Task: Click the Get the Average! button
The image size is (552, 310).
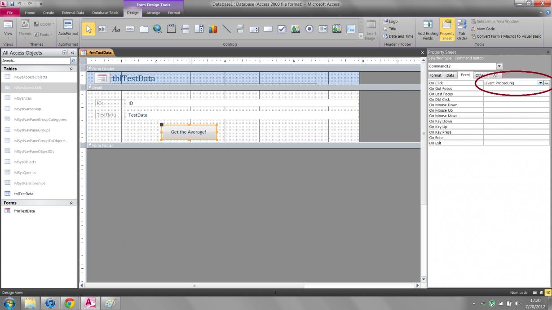Action: pos(189,132)
